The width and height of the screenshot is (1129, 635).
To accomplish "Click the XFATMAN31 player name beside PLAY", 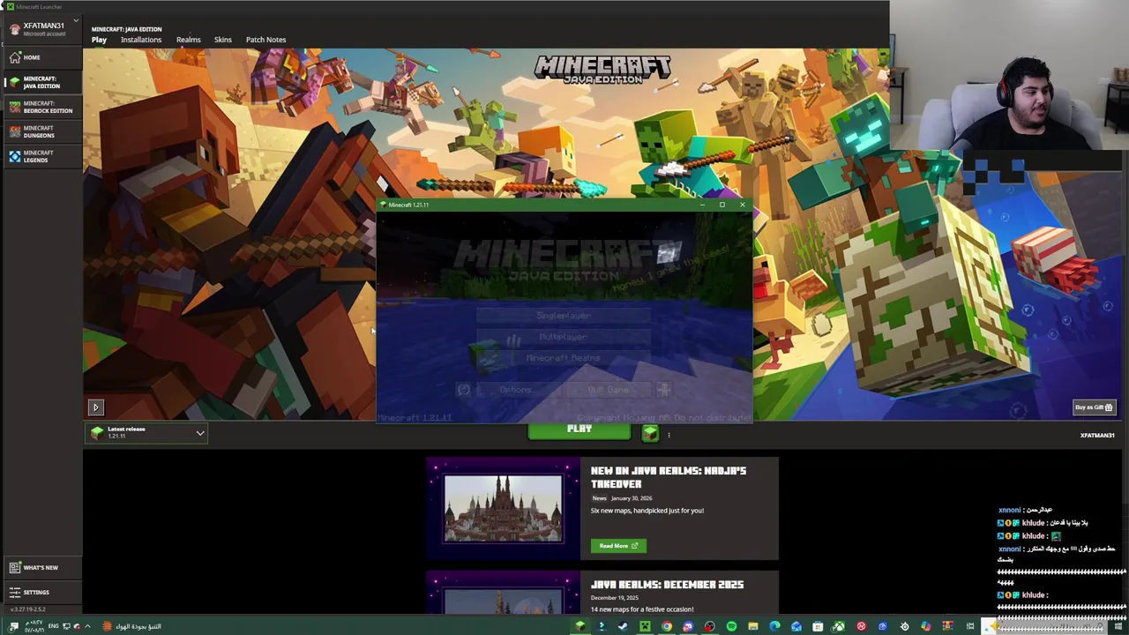I will 1097,435.
